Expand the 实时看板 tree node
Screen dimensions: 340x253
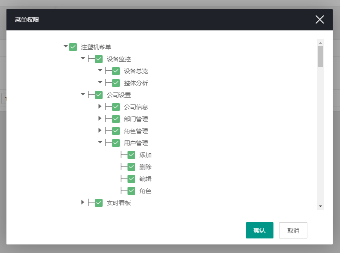click(83, 202)
